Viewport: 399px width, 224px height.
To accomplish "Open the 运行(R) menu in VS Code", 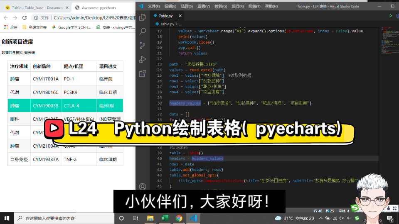I will pos(237,6).
